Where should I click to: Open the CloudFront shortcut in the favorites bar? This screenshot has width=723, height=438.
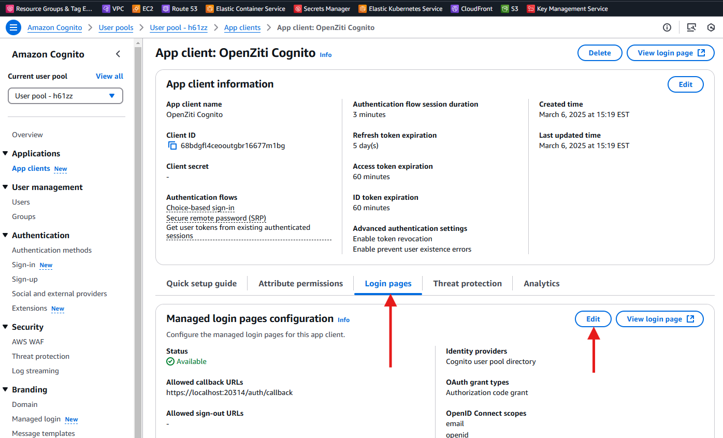click(471, 9)
